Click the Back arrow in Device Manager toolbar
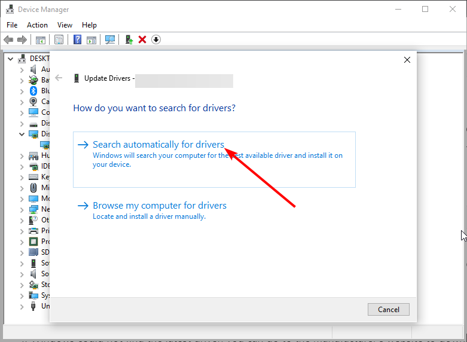The width and height of the screenshot is (467, 342). 8,39
